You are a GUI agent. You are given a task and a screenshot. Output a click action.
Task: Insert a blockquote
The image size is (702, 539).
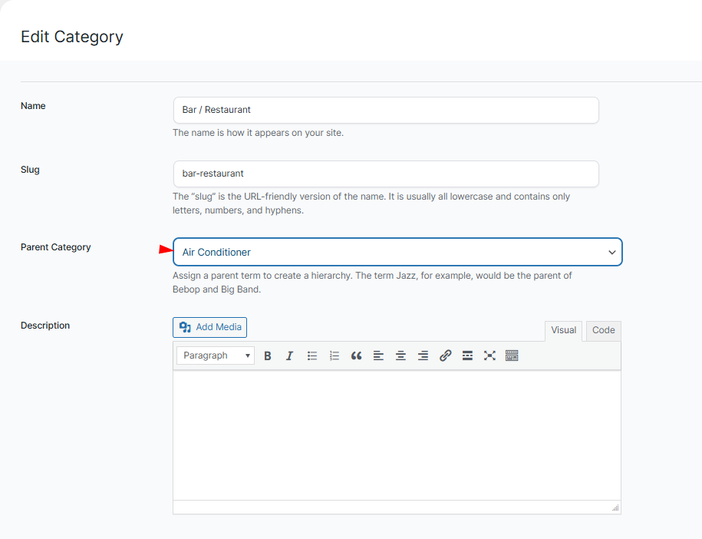356,355
